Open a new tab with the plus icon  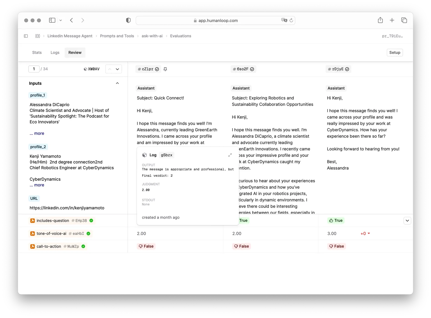tap(392, 20)
